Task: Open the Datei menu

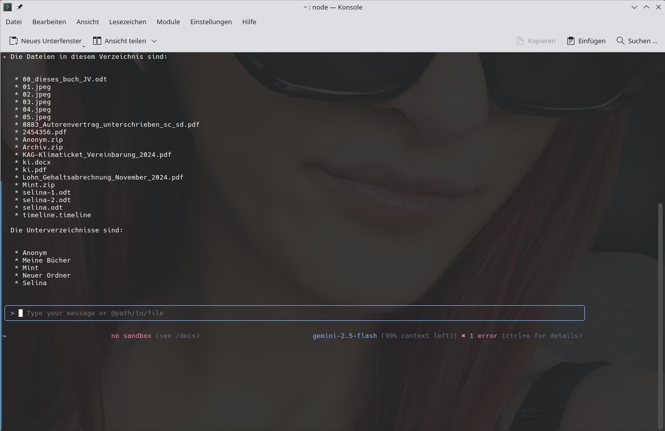Action: [14, 22]
